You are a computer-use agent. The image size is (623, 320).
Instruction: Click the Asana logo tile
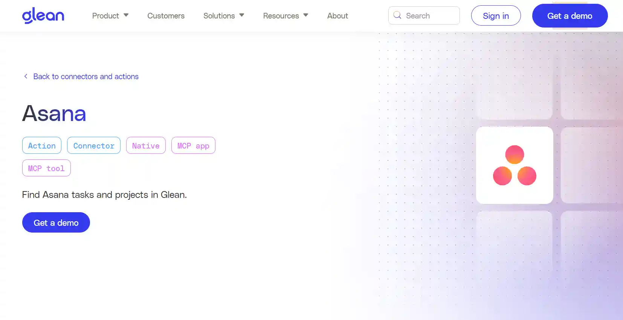tap(515, 165)
